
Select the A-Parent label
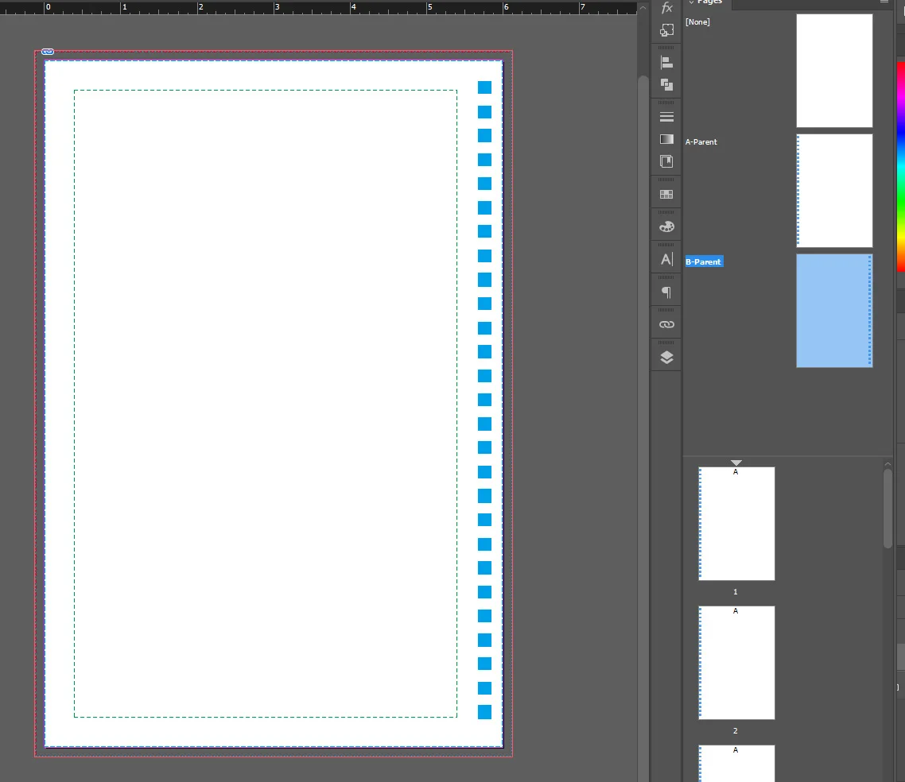pos(701,142)
